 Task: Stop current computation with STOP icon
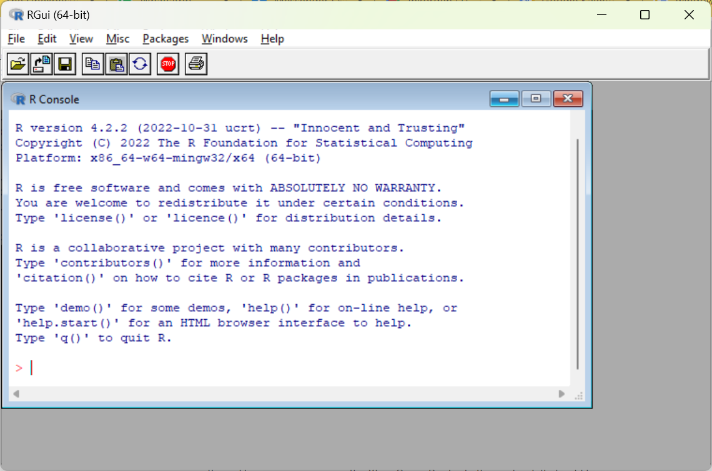(168, 64)
